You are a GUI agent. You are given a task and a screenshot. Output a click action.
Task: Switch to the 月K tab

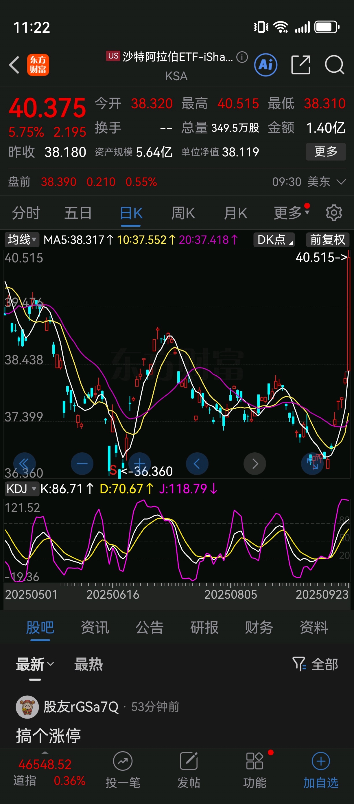236,213
